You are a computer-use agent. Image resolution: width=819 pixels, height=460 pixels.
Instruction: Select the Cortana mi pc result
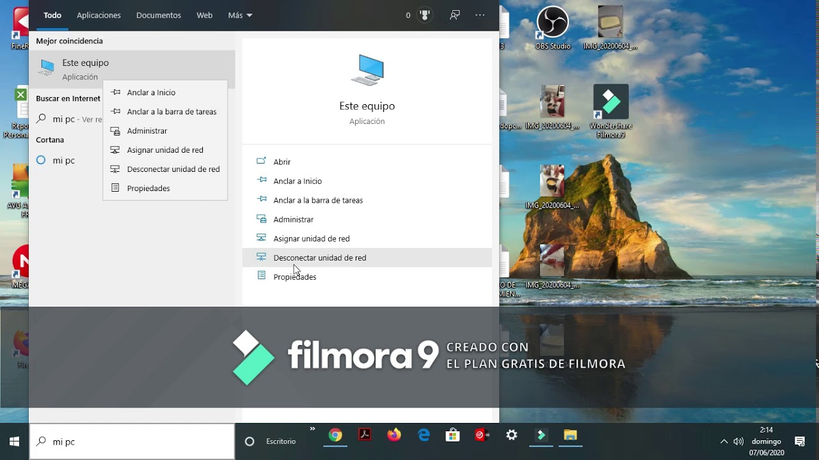click(66, 160)
